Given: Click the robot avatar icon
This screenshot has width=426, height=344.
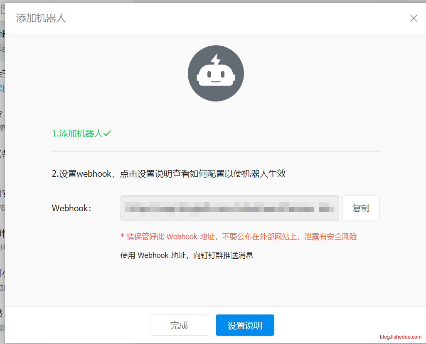Looking at the screenshot, I should (216, 74).
